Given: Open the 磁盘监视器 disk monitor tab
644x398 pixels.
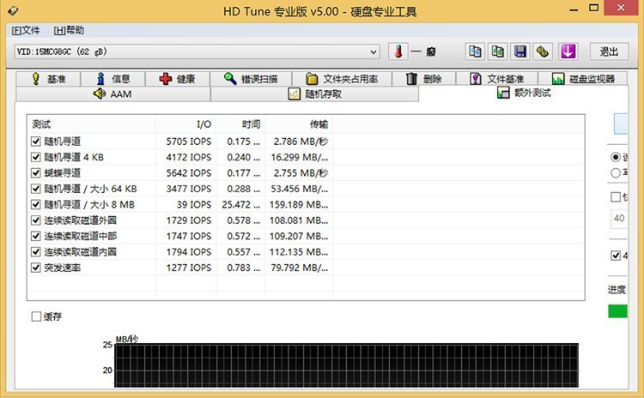Looking at the screenshot, I should pos(583,79).
